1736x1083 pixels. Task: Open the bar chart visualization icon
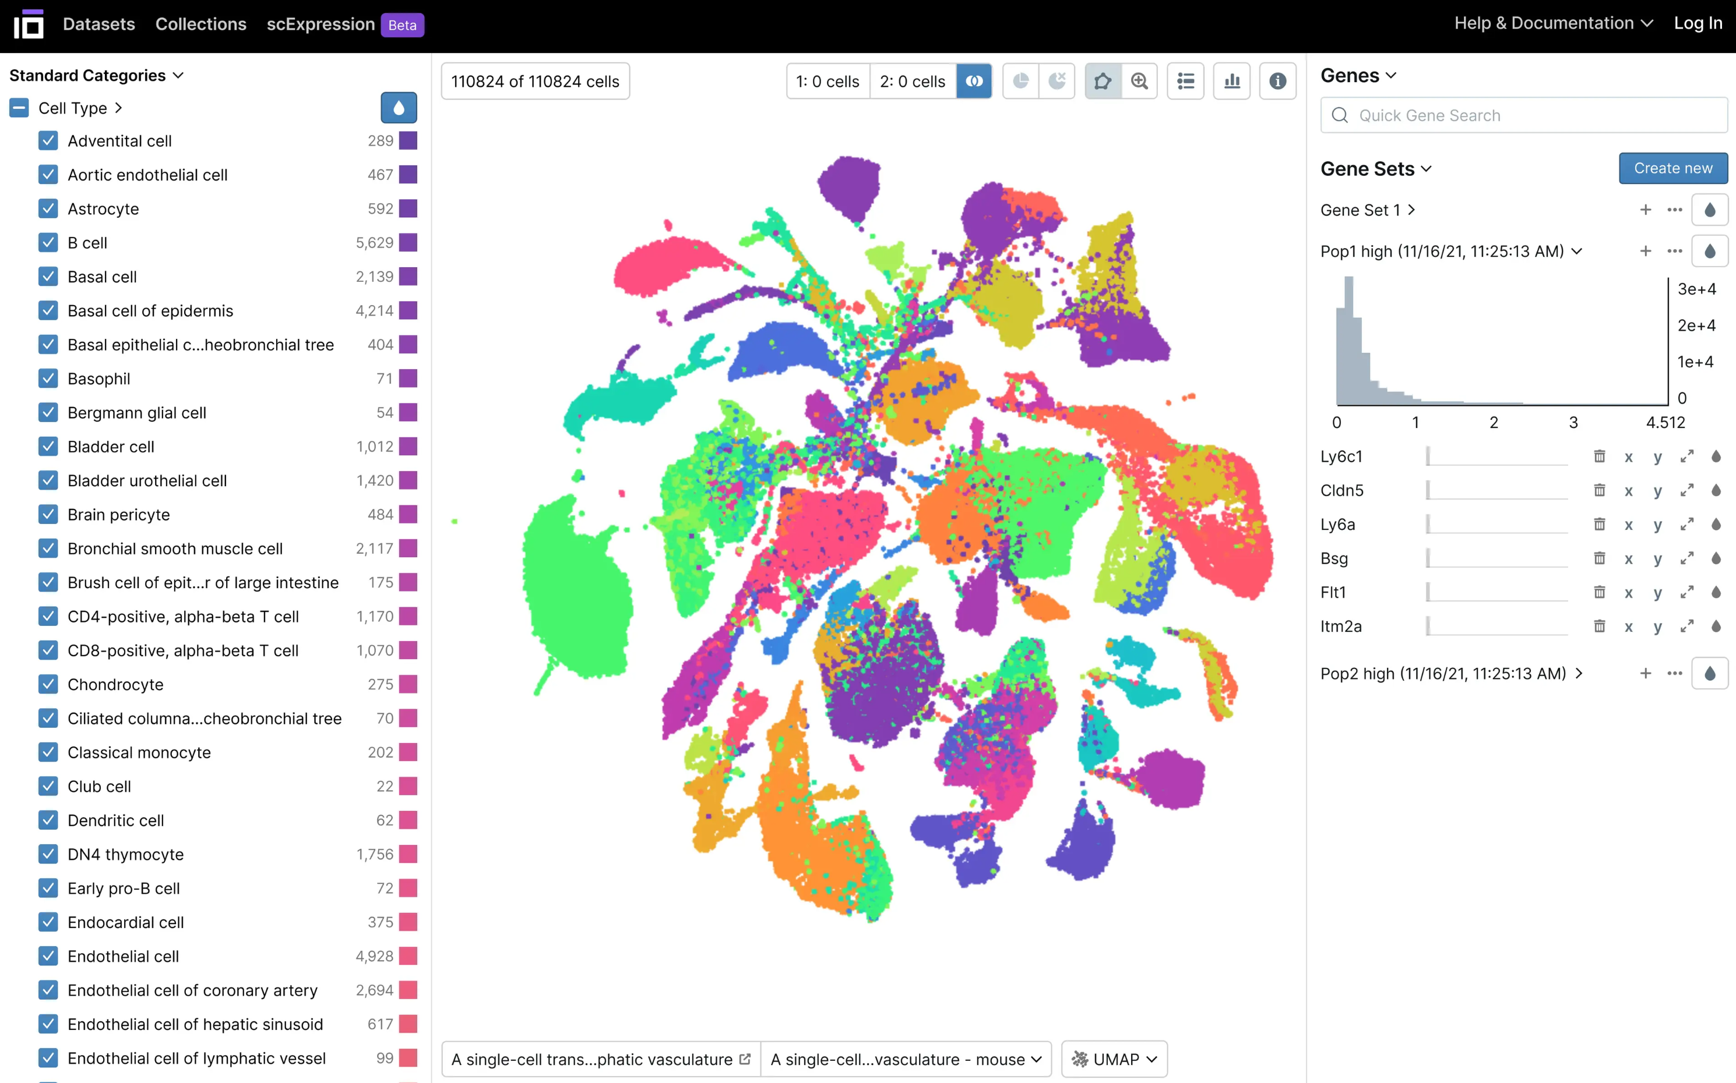click(1231, 81)
